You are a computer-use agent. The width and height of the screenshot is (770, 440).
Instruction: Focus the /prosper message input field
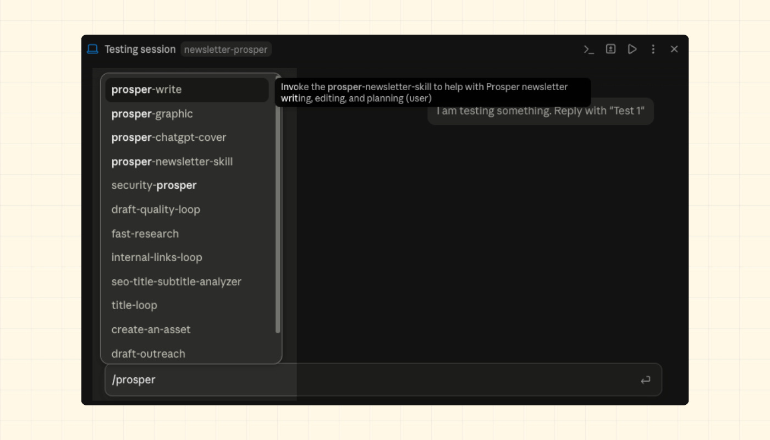tap(383, 380)
